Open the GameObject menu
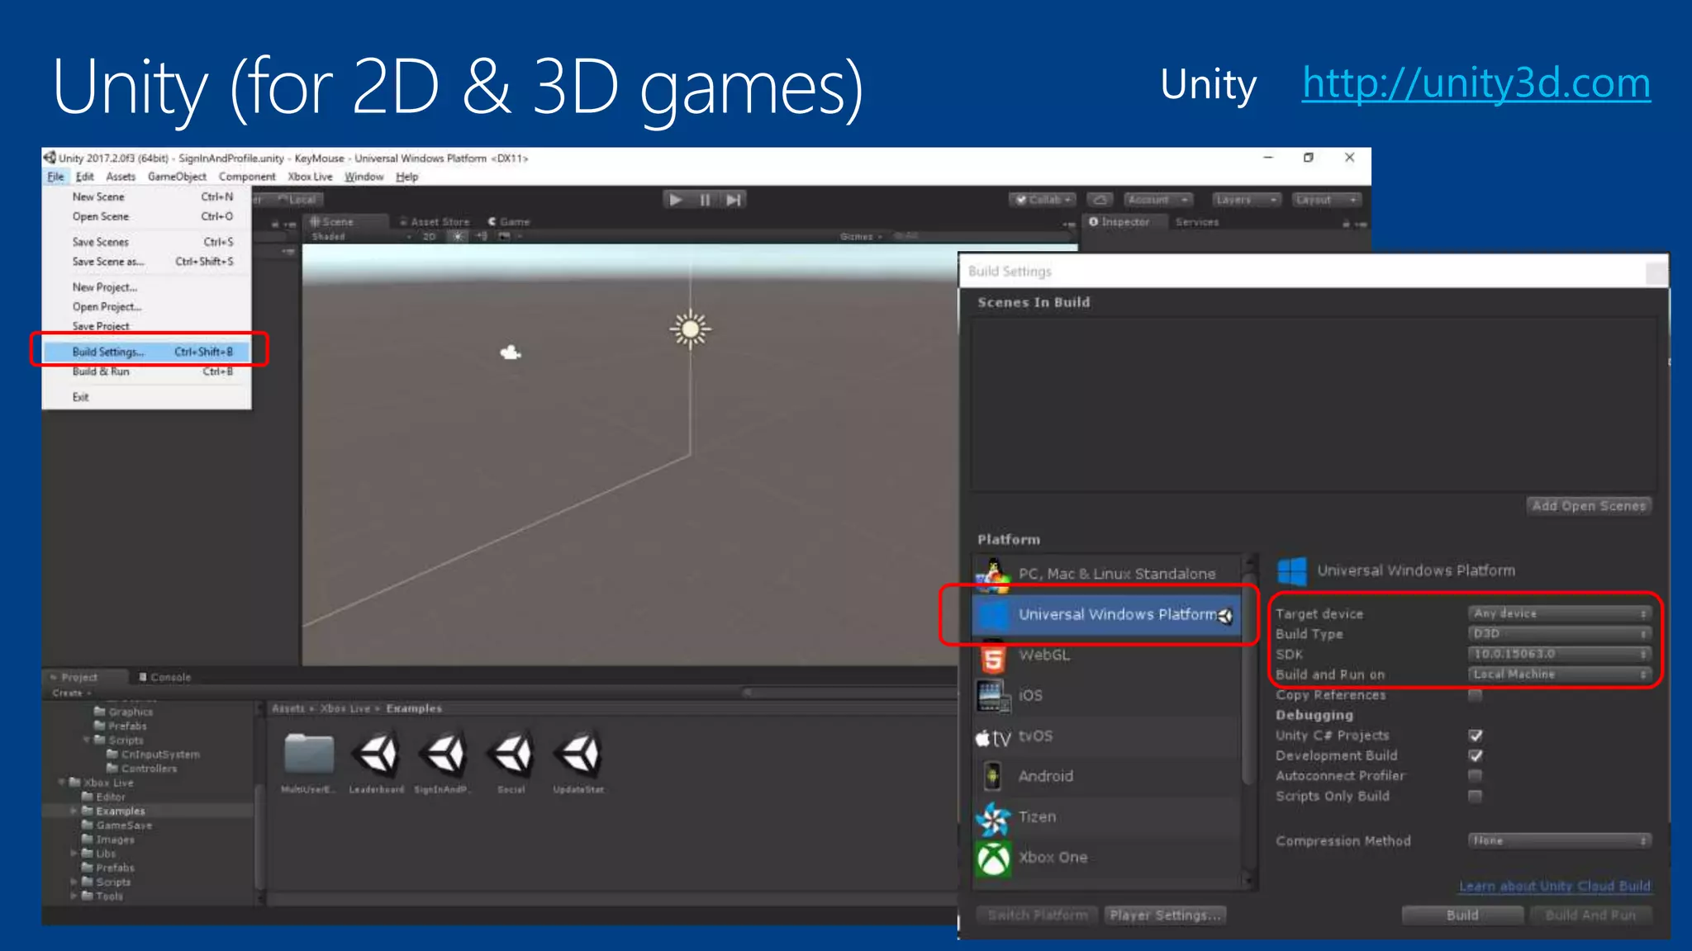Viewport: 1692px width, 951px height. click(177, 177)
